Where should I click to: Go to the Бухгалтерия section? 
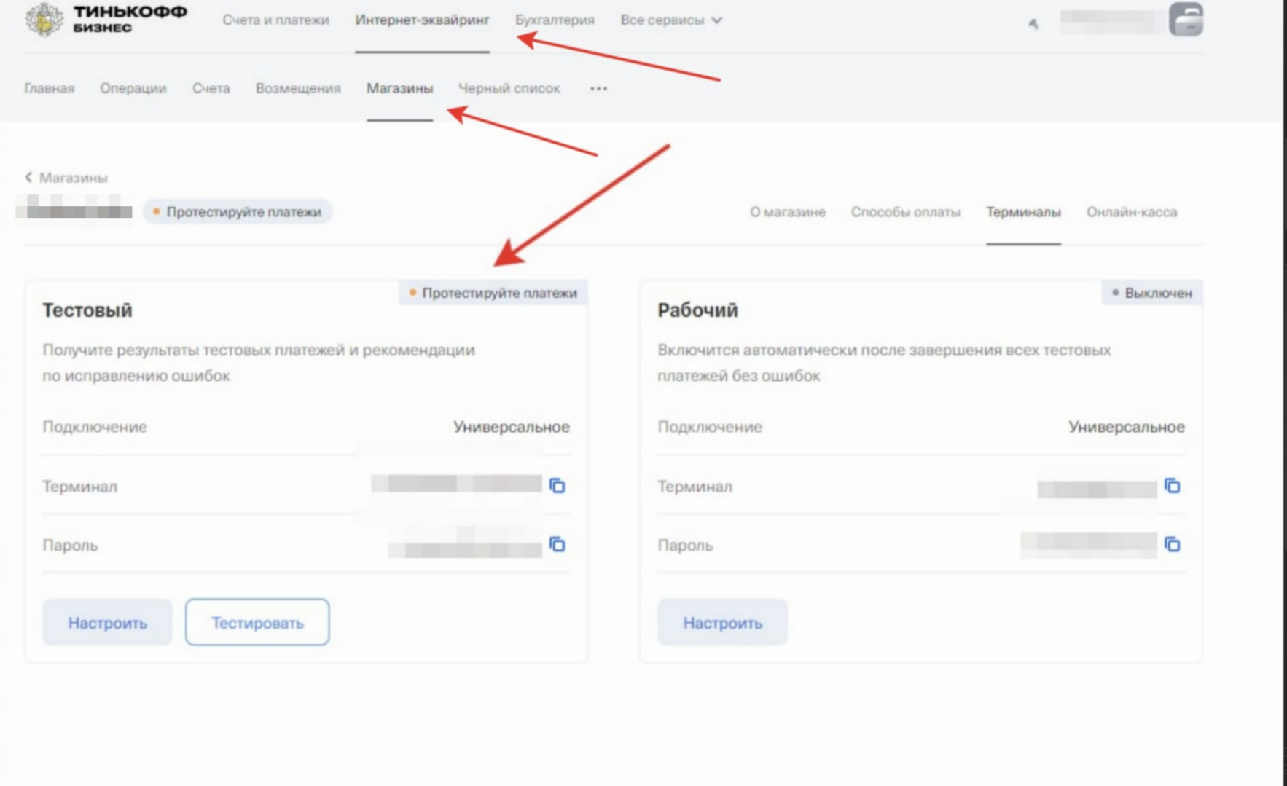tap(555, 20)
